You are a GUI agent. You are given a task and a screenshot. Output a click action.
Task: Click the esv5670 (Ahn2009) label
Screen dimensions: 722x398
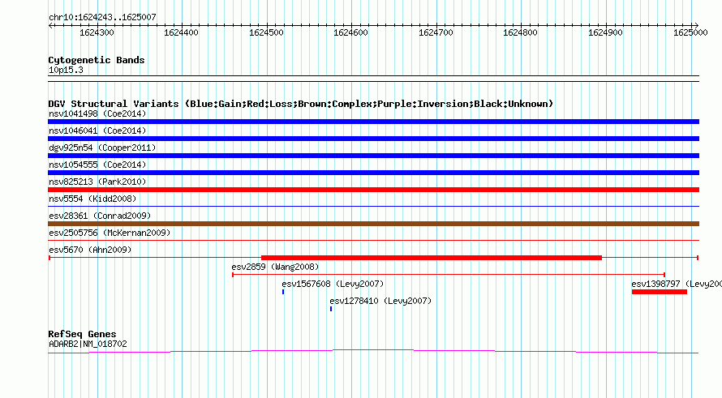[90, 250]
